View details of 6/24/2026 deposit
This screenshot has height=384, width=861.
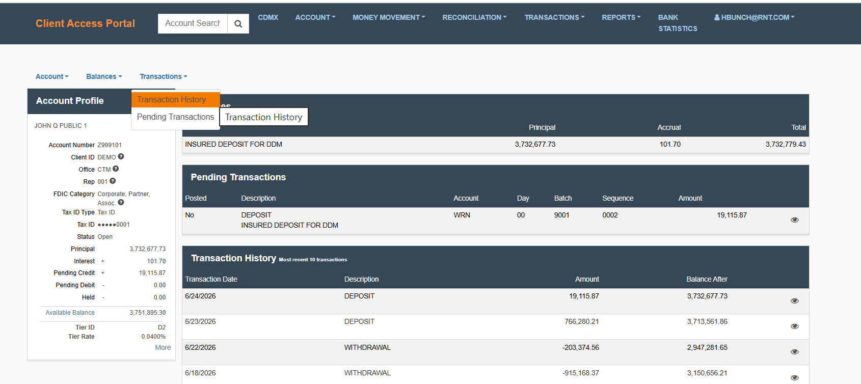[794, 301]
